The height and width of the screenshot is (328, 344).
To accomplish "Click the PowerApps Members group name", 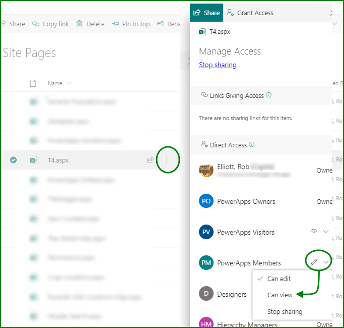I will click(249, 263).
